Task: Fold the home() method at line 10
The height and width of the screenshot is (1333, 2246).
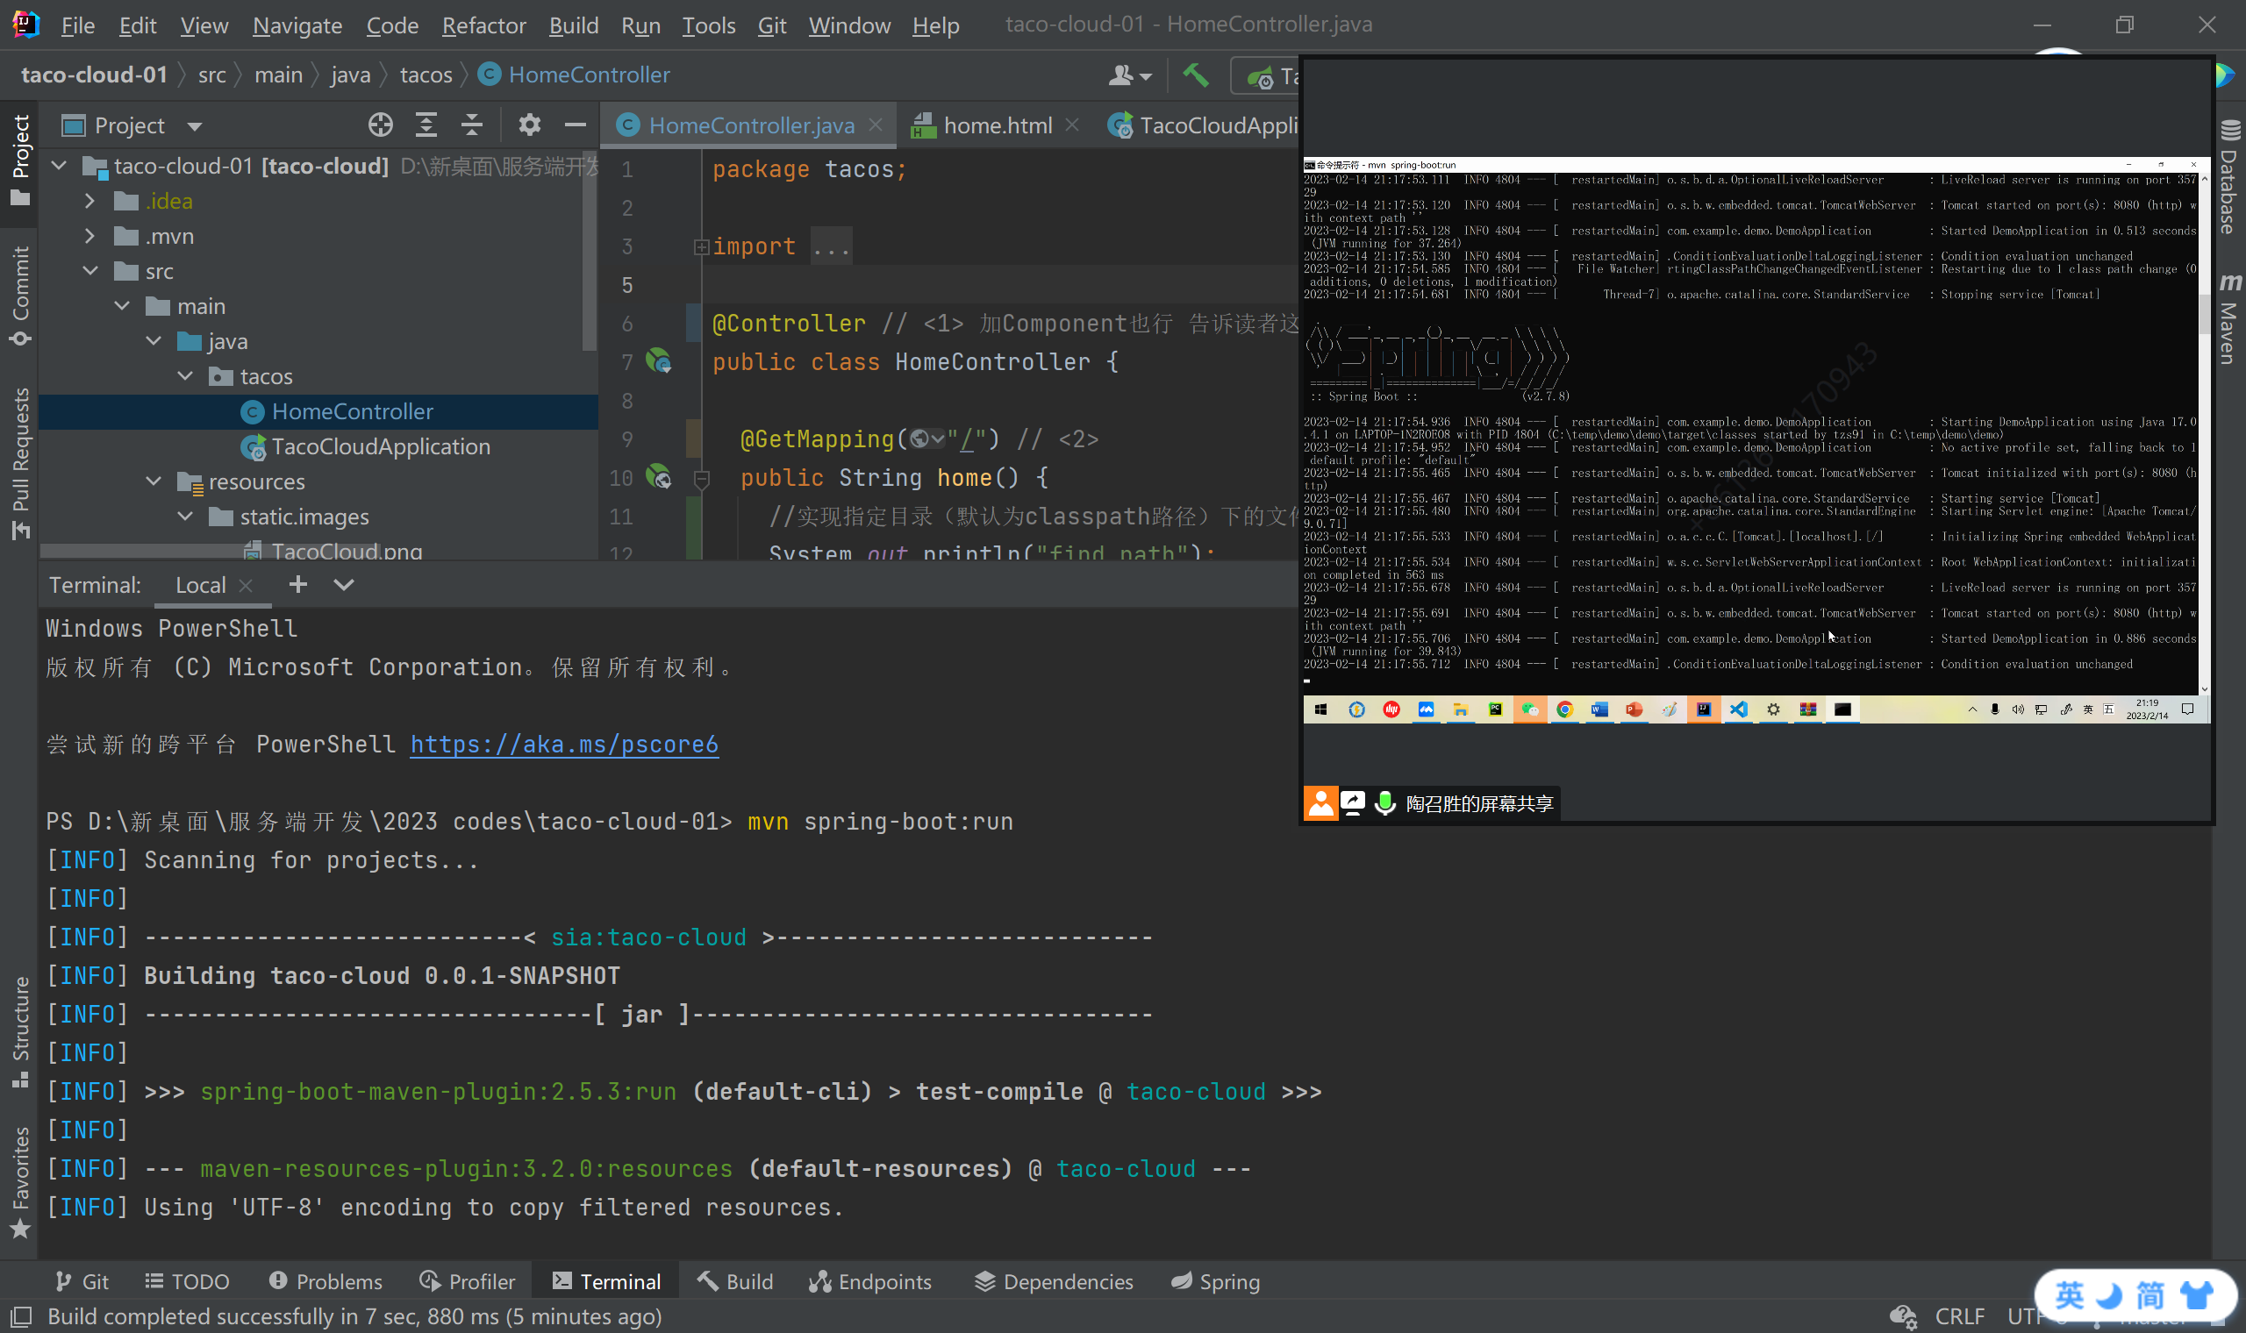Action: coord(702,479)
